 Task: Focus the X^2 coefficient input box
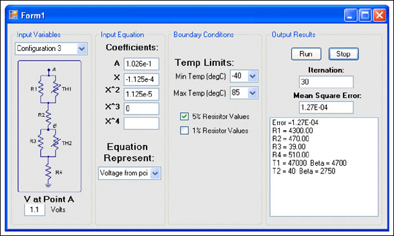pos(141,94)
